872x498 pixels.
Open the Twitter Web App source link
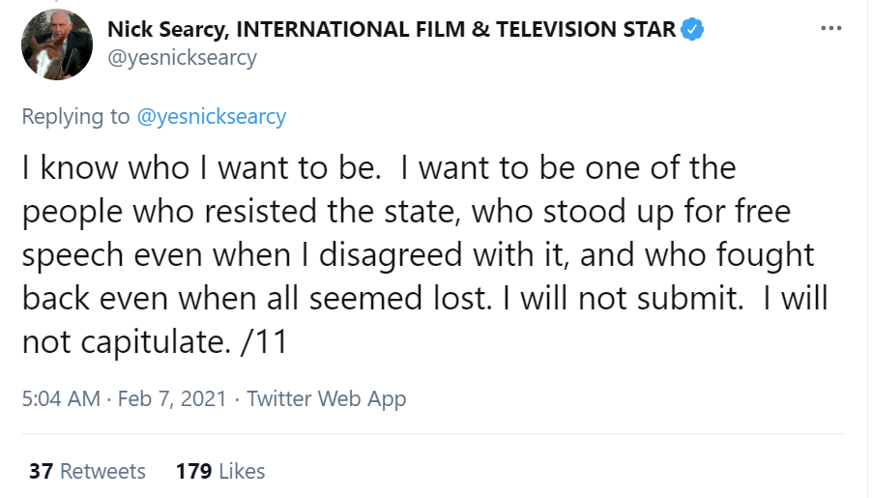pos(326,398)
